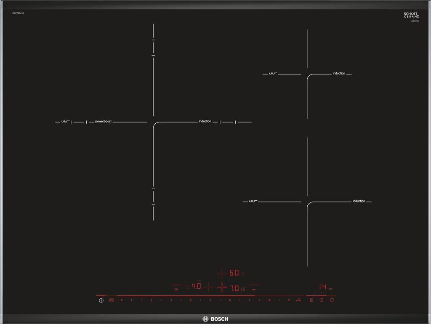Tap the 4.0 power level readout
The width and height of the screenshot is (431, 324).
(x=197, y=287)
